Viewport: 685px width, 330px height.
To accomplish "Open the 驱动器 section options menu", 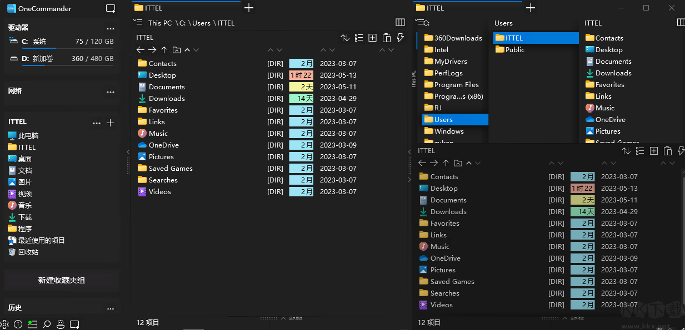I will coord(111,28).
